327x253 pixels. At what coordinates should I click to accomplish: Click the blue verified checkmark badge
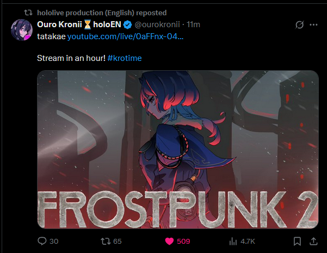[127, 25]
